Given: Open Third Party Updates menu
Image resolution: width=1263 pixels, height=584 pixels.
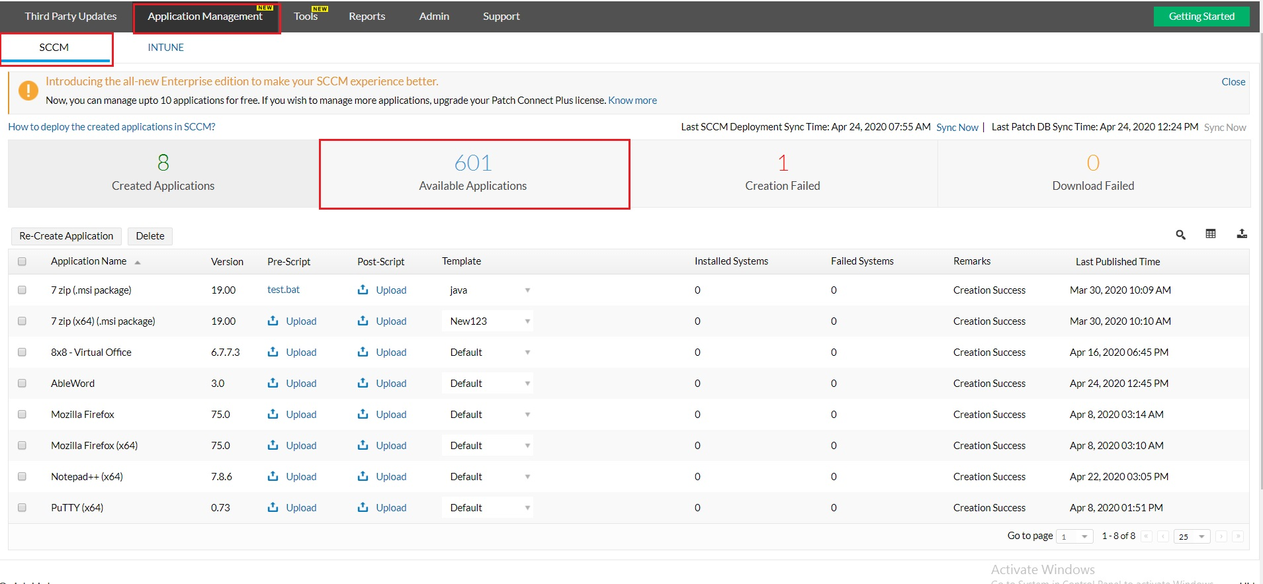Looking at the screenshot, I should [x=71, y=16].
